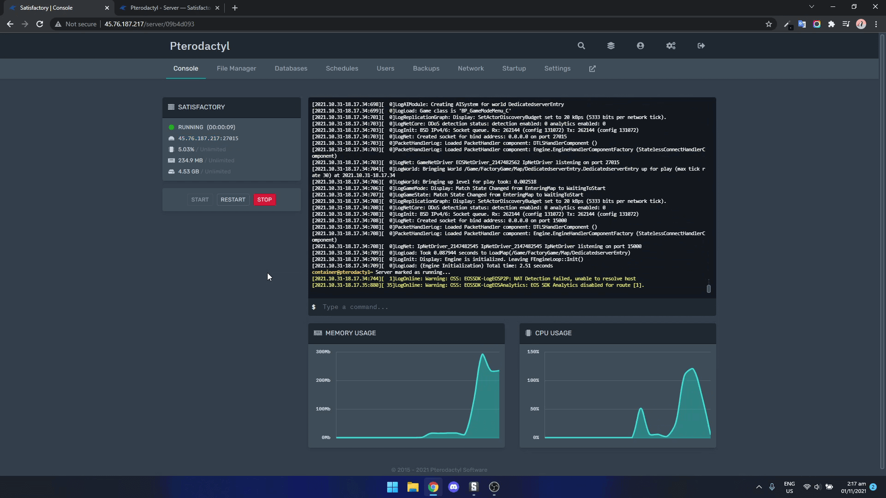Open the server list layers icon
Image resolution: width=886 pixels, height=498 pixels.
pos(611,46)
